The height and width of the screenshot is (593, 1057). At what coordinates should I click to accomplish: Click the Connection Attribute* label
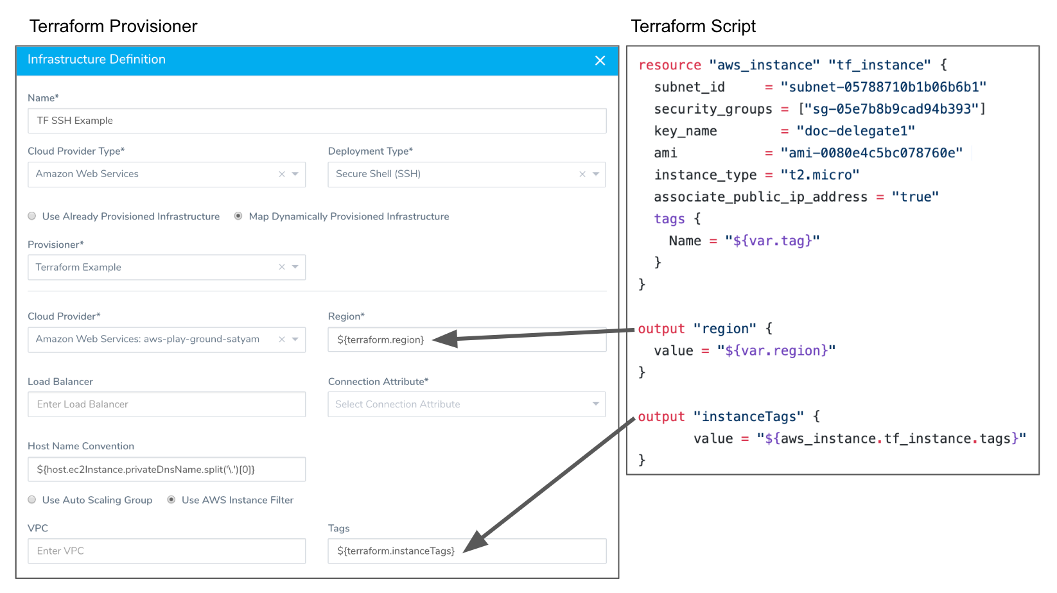378,381
